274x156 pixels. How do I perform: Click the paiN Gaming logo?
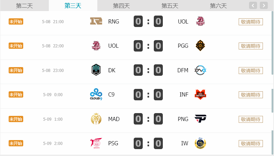(x=200, y=119)
